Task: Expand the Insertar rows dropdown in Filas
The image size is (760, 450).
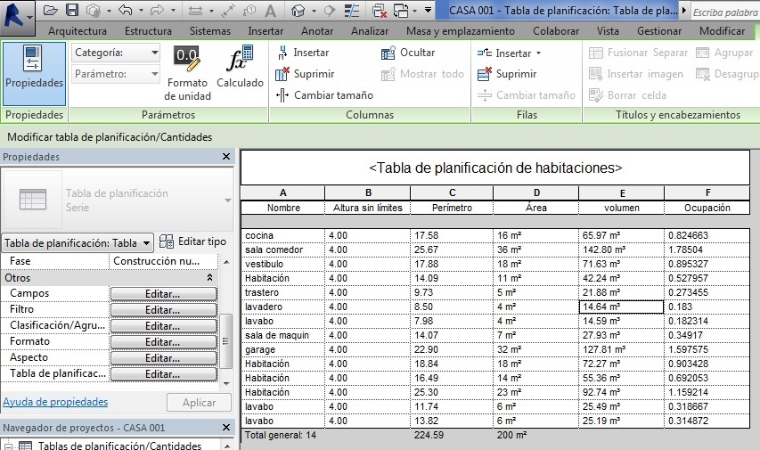Action: pyautogui.click(x=538, y=53)
